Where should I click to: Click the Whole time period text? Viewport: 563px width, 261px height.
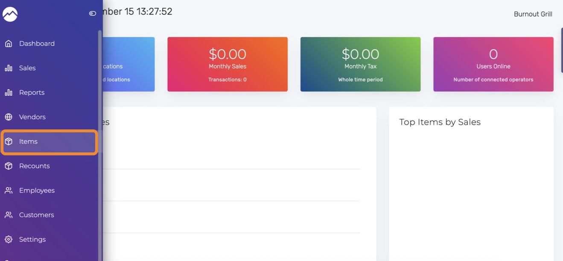(x=360, y=80)
